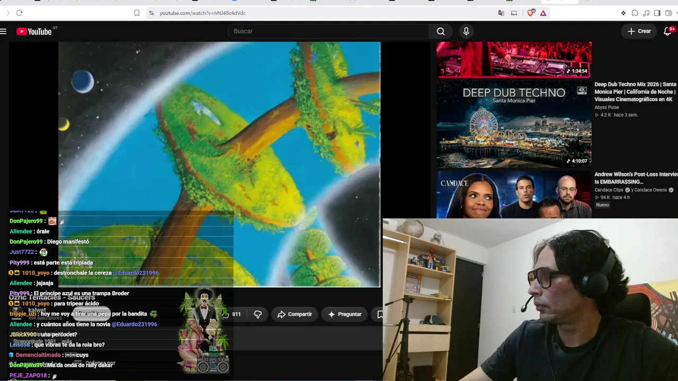The height and width of the screenshot is (381, 678).
Task: Click chat message "para tripear ácido"
Action: (76, 304)
